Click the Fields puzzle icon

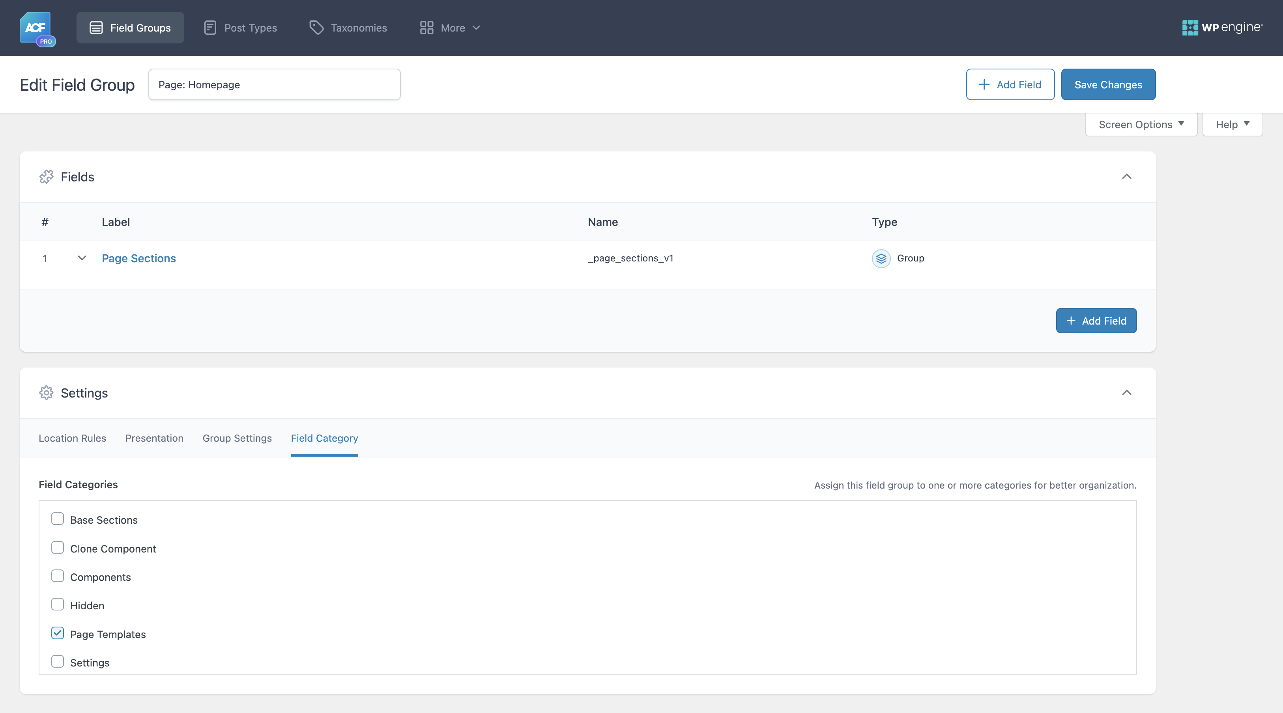46,177
